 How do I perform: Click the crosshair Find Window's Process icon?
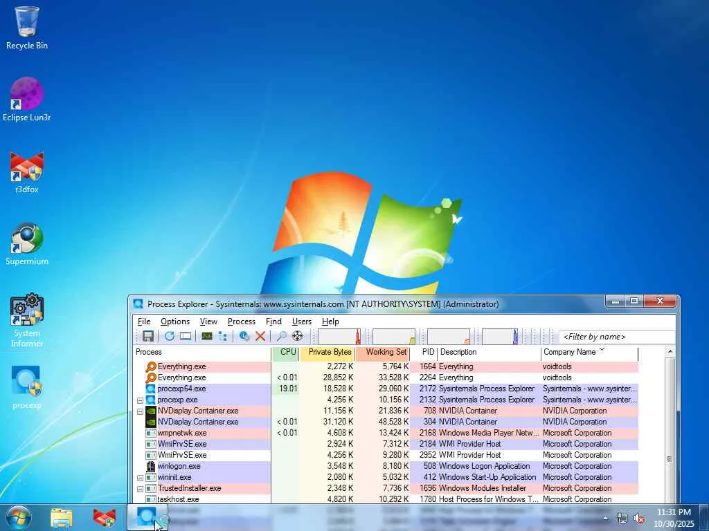coord(297,336)
